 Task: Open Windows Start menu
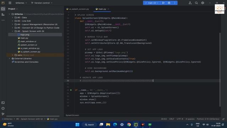77,125
